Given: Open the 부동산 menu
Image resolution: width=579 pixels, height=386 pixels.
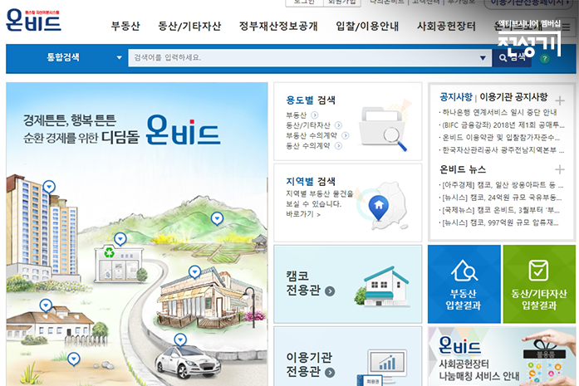Looking at the screenshot, I should (125, 27).
